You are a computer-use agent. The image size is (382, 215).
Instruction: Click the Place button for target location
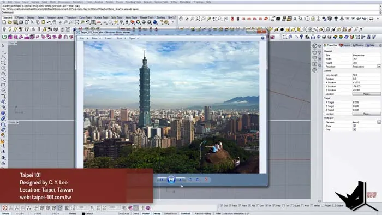coord(366,114)
